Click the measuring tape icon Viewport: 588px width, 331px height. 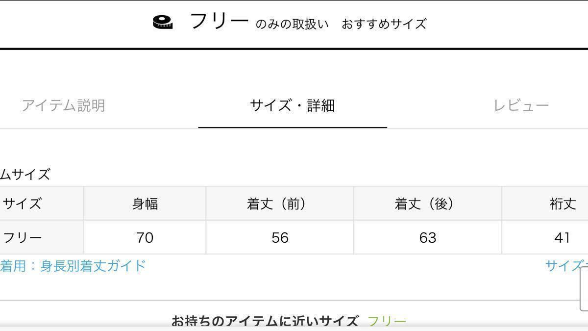(163, 23)
